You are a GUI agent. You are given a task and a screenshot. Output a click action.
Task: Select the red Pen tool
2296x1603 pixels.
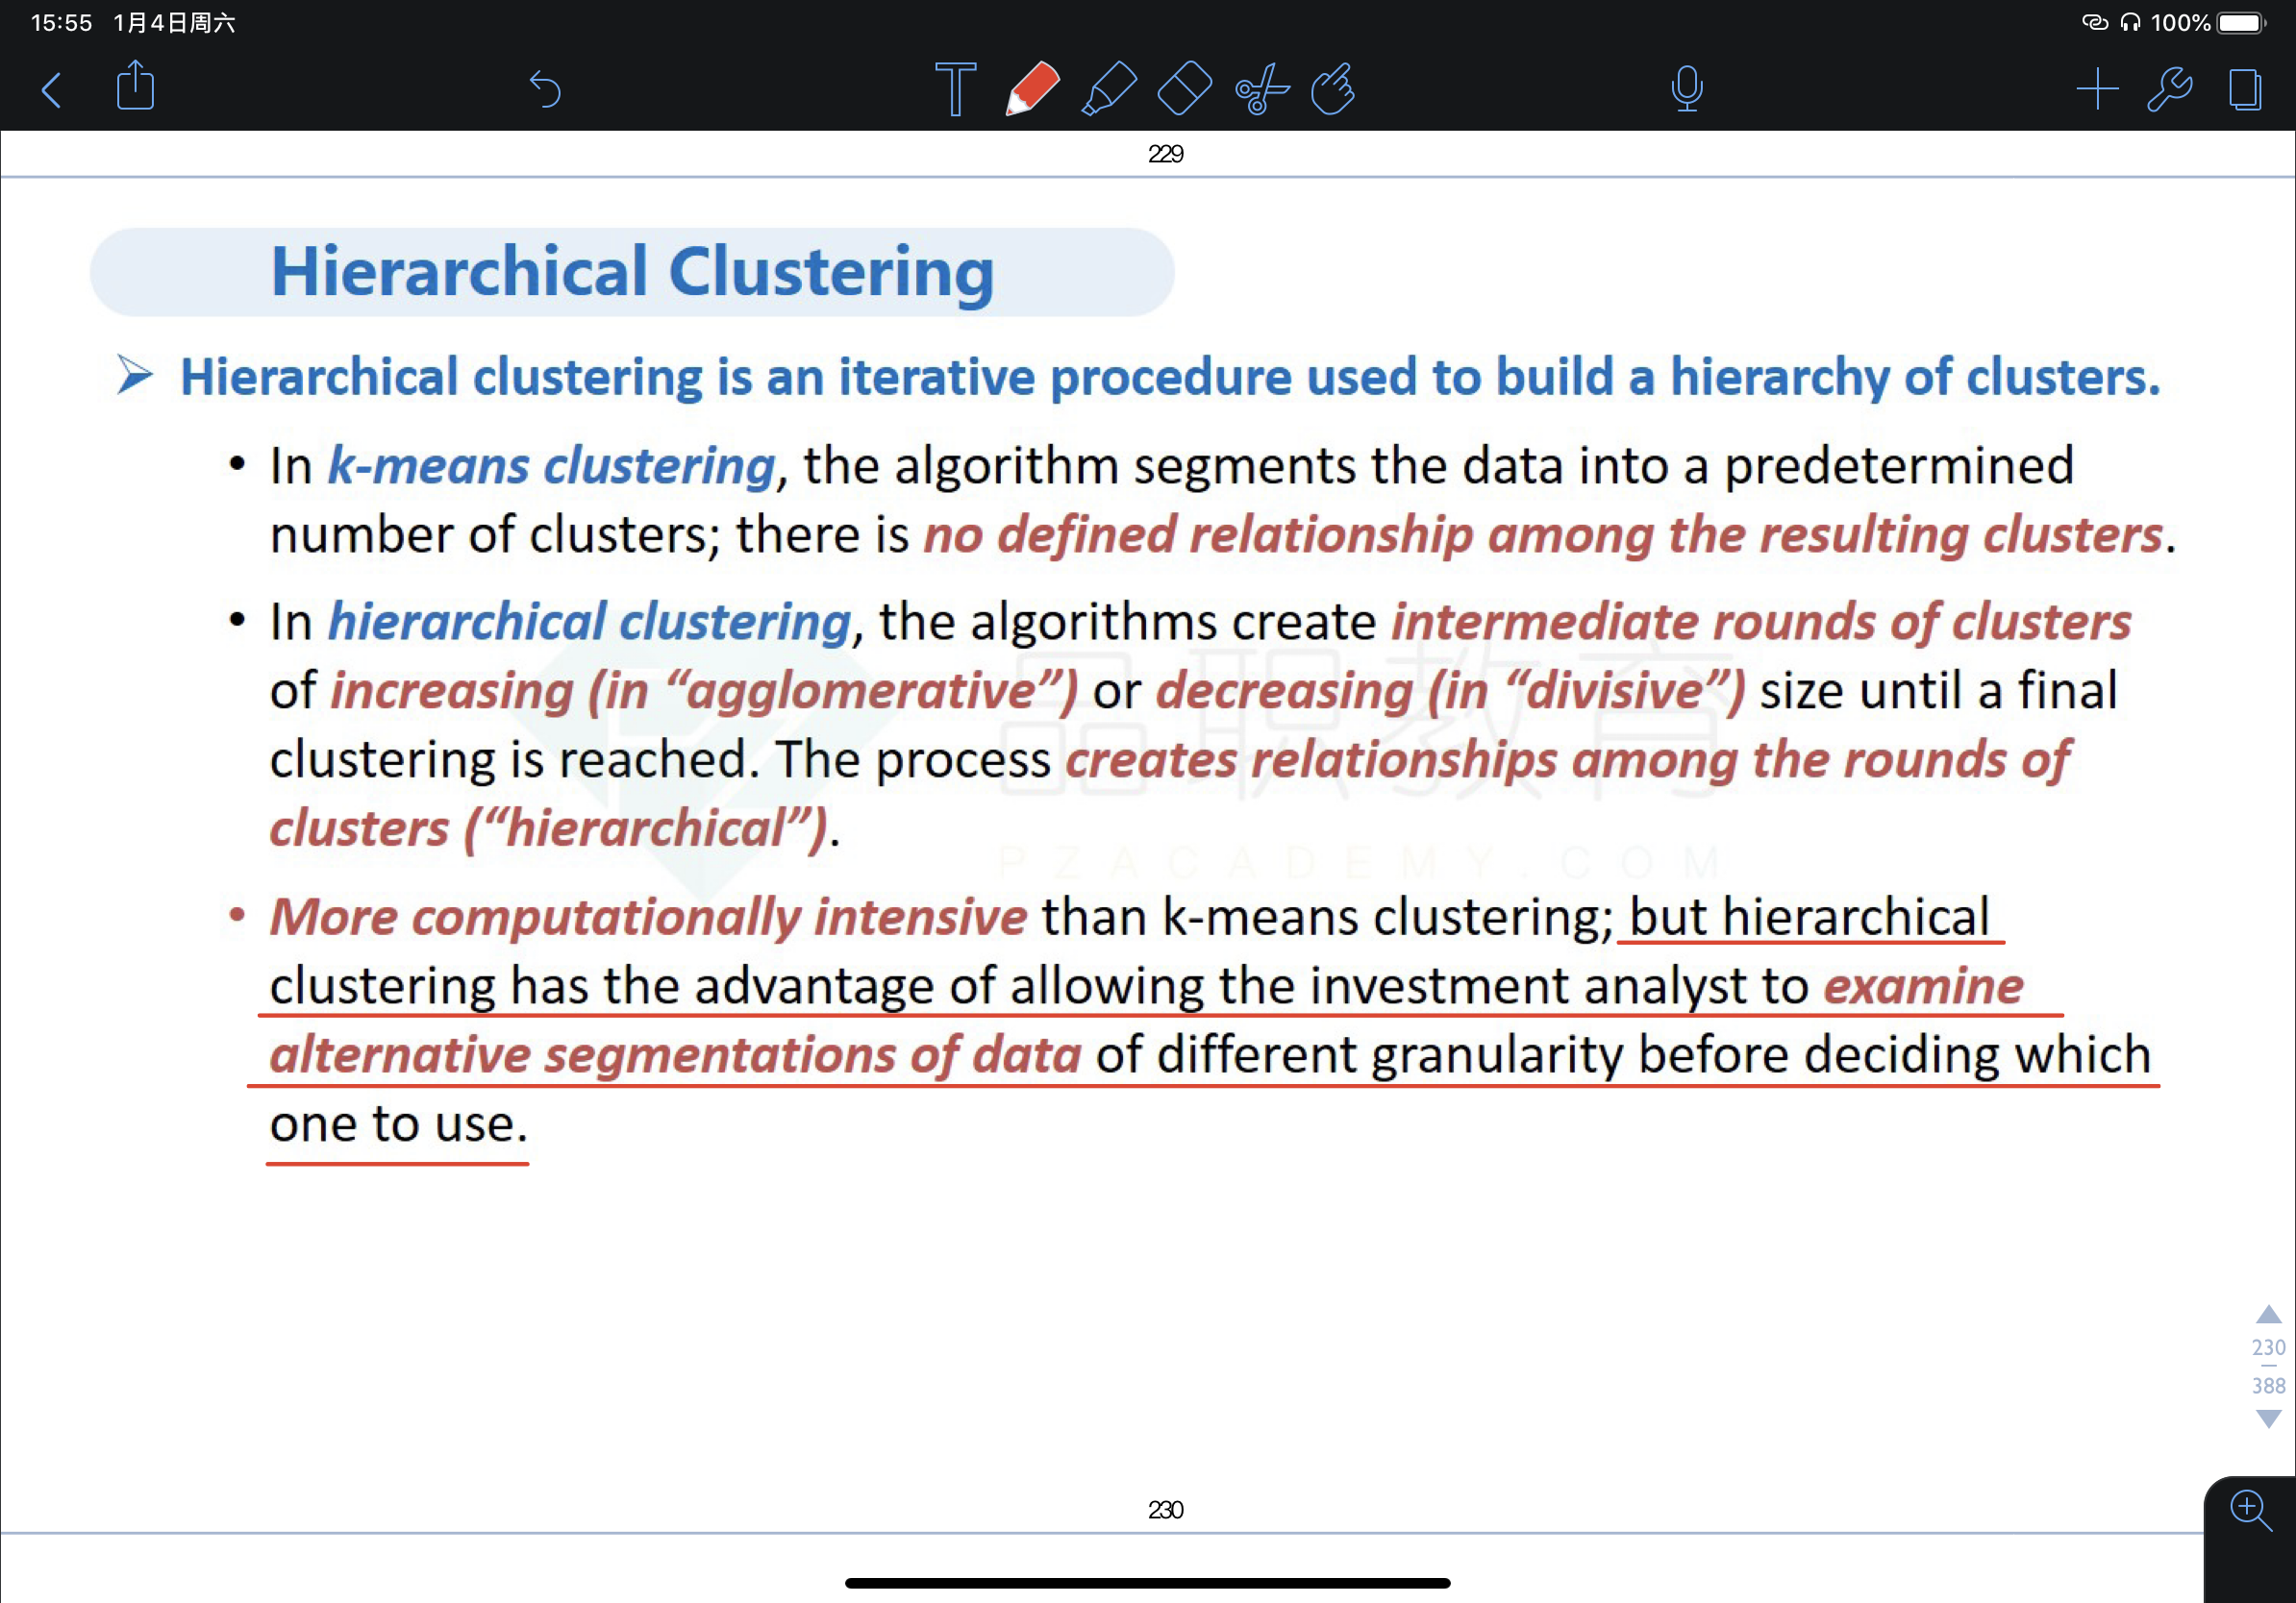(1032, 89)
